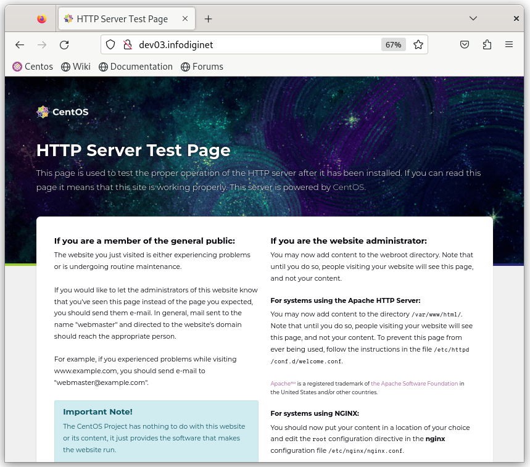Close the HTTP Server Test Page tab
530x467 pixels.
point(185,19)
